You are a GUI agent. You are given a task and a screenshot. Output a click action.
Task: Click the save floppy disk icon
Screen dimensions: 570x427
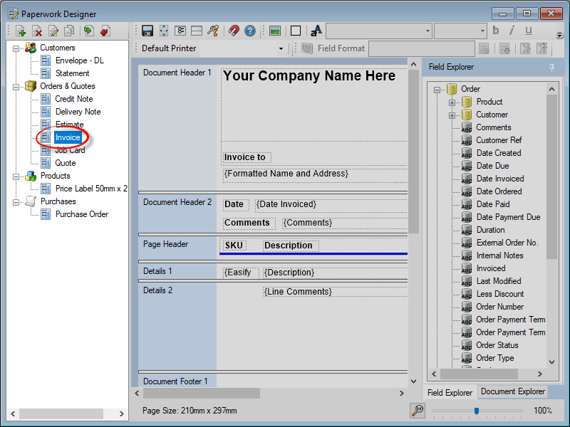147,31
